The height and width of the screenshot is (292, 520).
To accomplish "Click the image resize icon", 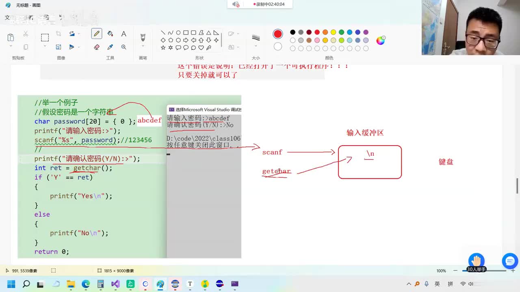I will pos(58,47).
